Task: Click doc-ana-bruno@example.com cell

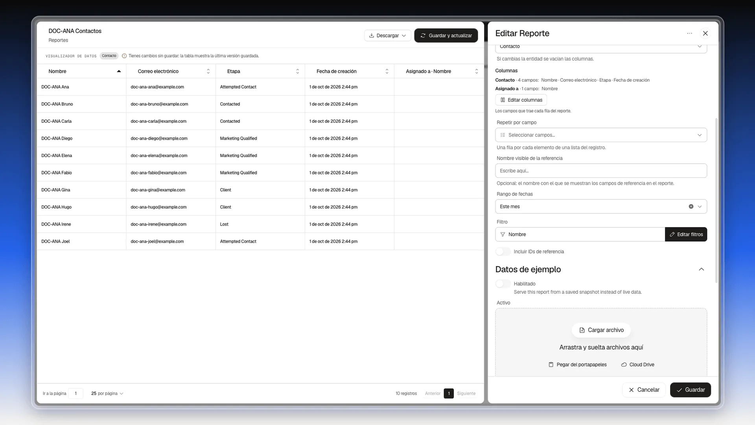Action: coord(159,104)
